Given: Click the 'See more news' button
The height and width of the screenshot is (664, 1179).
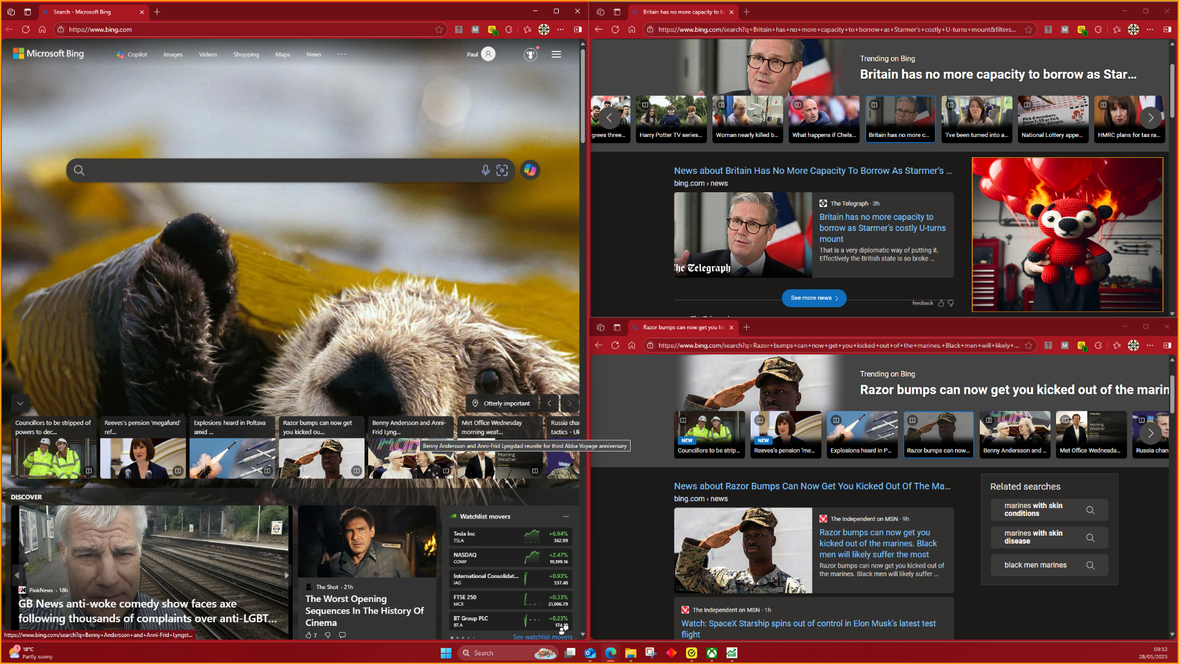Looking at the screenshot, I should (x=814, y=298).
